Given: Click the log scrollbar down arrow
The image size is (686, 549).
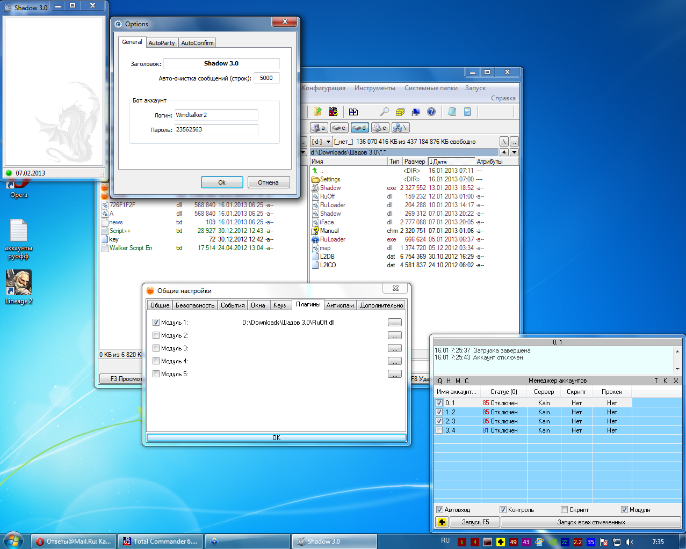Looking at the screenshot, I should [677, 369].
